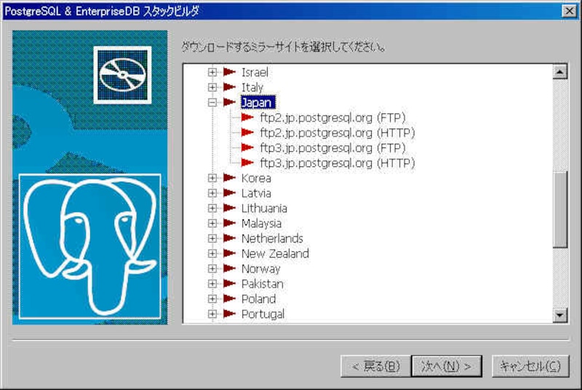Screen dimensions: 582x390
Task: Click the flag icon beside Japan
Action: pos(230,102)
